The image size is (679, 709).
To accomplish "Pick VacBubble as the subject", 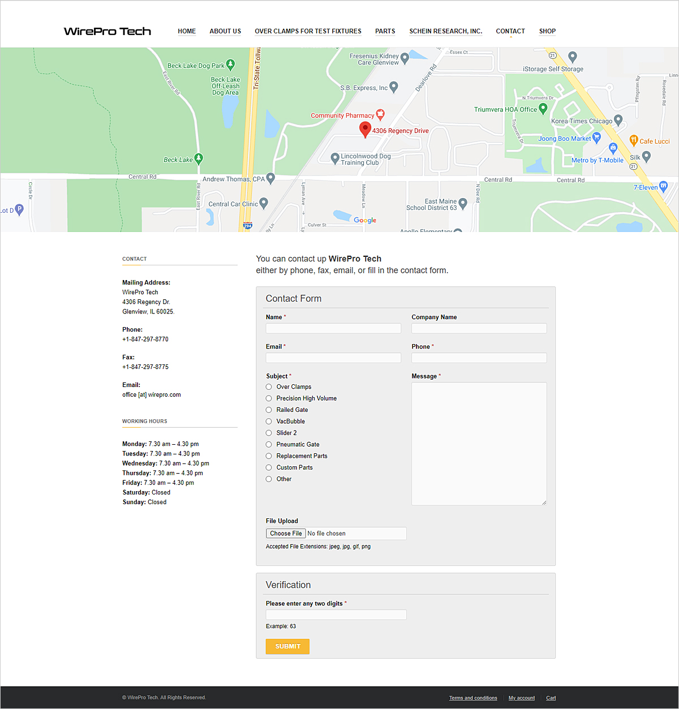I will 269,422.
